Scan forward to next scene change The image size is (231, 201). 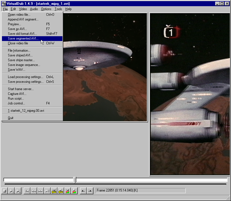pyautogui.click(x=74, y=191)
